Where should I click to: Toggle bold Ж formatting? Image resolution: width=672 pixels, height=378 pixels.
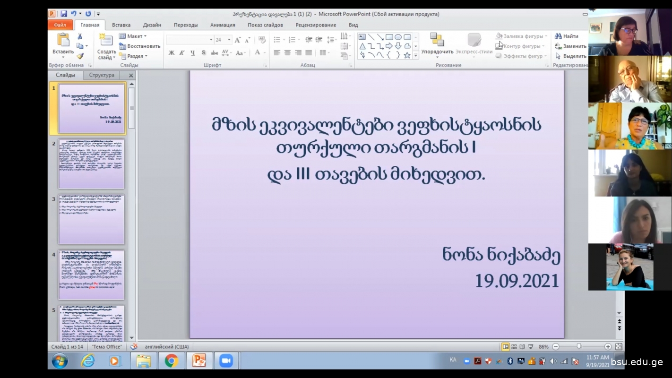[x=172, y=53]
